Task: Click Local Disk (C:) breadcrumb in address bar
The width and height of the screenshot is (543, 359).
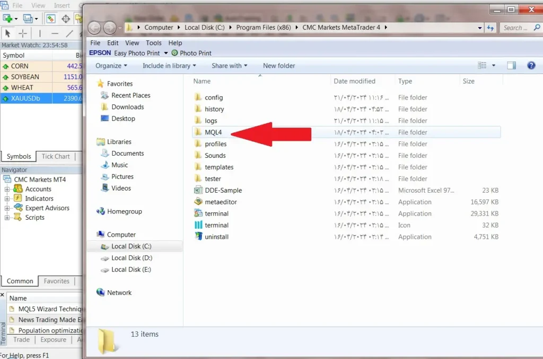Action: (204, 28)
